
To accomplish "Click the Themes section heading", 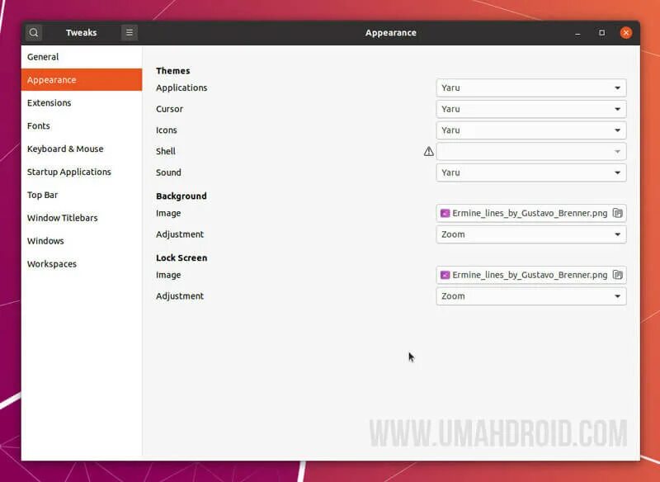I will pyautogui.click(x=173, y=71).
